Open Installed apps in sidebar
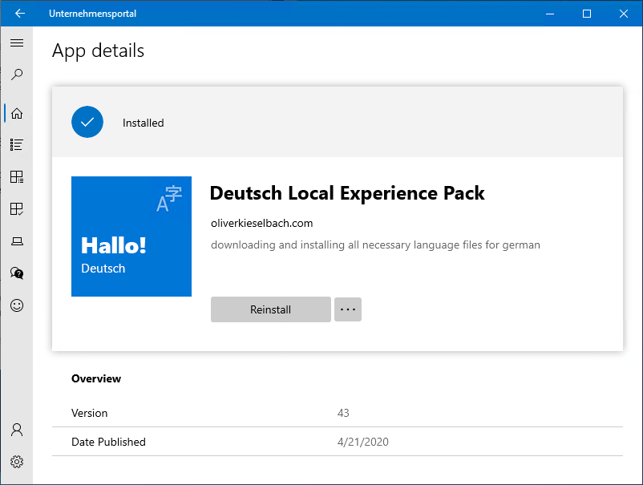The width and height of the screenshot is (643, 485). (17, 209)
